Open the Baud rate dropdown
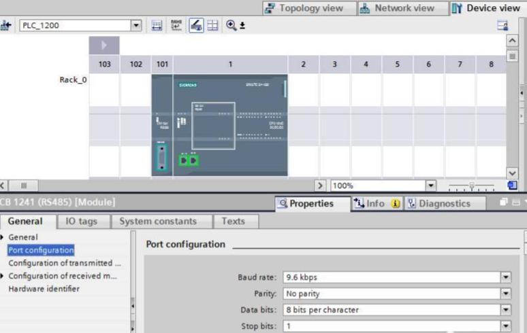Image resolution: width=527 pixels, height=333 pixels. tap(506, 277)
